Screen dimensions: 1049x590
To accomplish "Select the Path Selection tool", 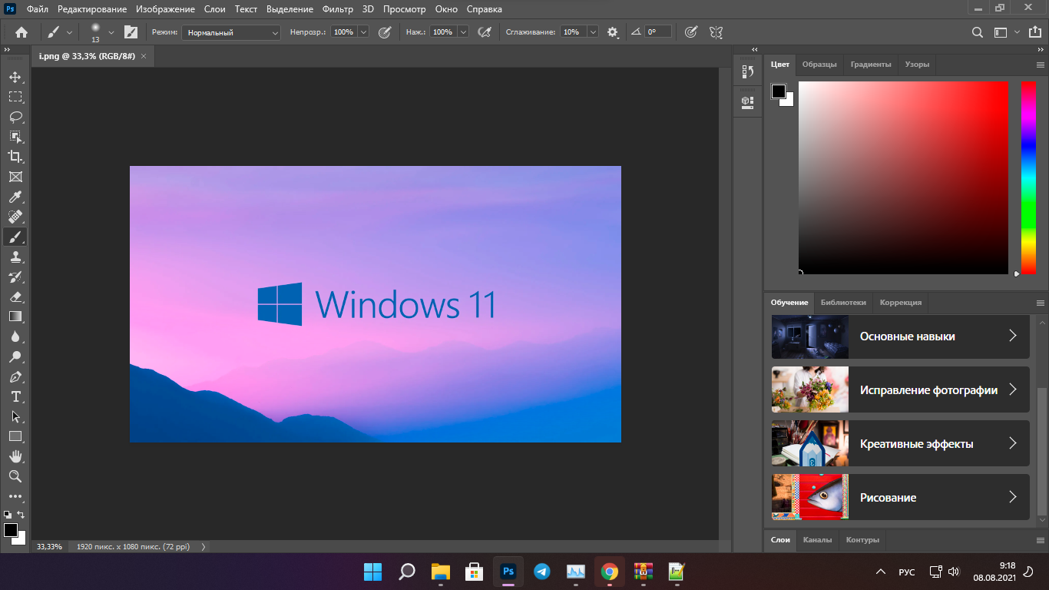I will click(x=15, y=416).
